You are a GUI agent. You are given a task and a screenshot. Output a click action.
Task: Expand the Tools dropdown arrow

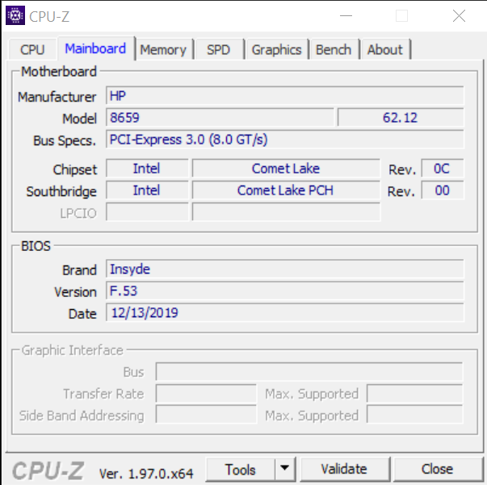(x=285, y=468)
